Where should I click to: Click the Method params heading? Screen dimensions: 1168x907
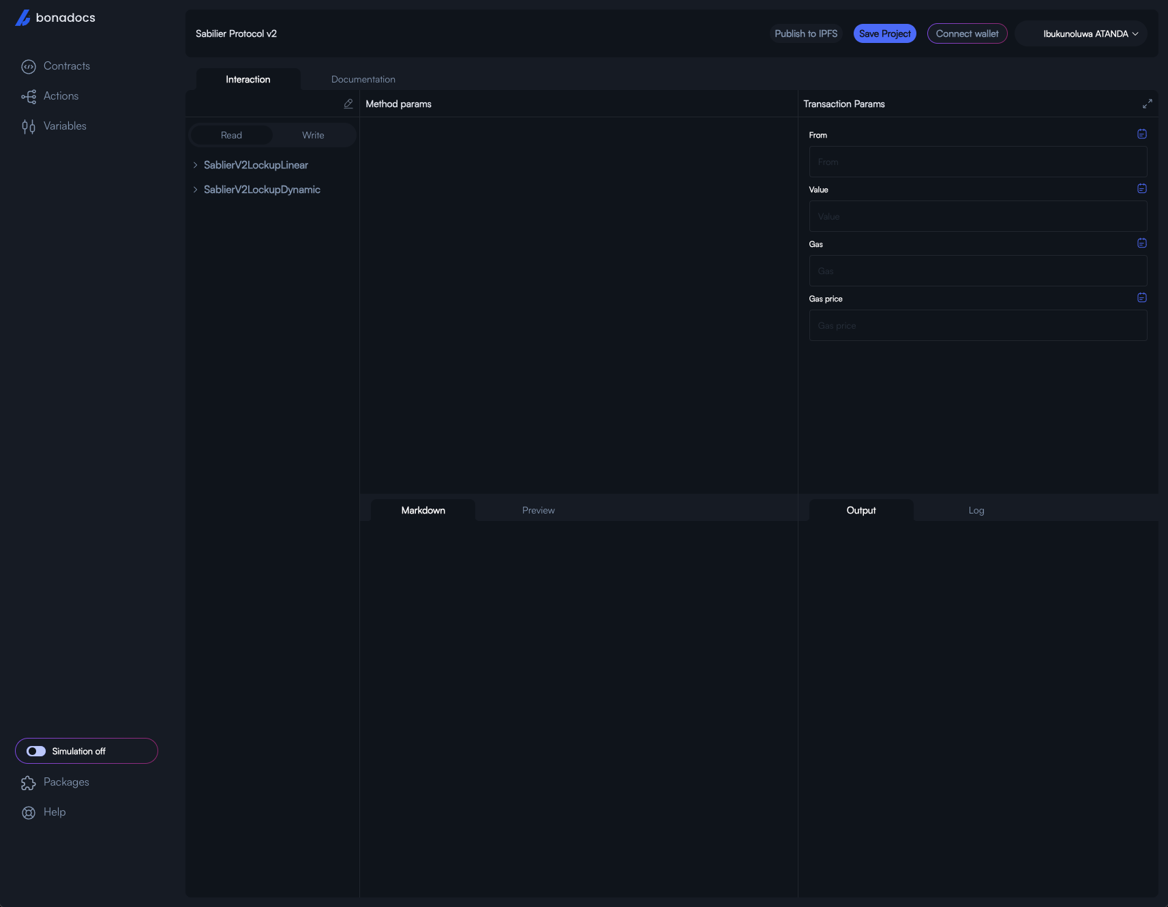[398, 104]
